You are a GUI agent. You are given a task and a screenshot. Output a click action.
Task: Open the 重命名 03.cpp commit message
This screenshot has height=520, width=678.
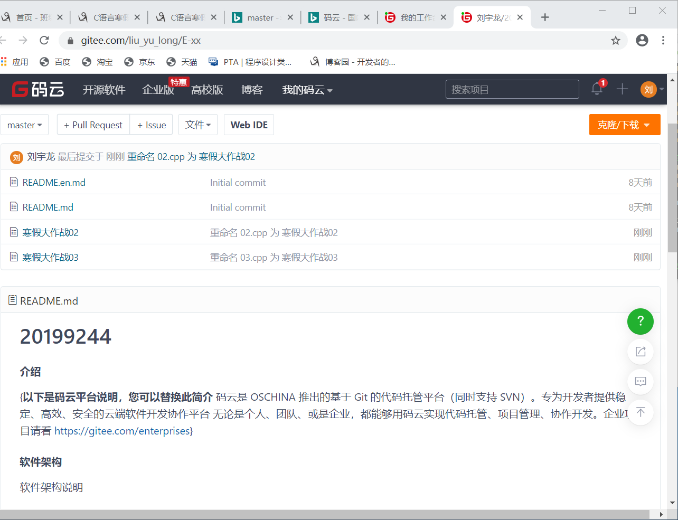pos(274,257)
